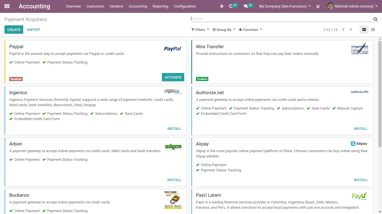Click the Enabled status badge on Wire Transfer

[202, 79]
